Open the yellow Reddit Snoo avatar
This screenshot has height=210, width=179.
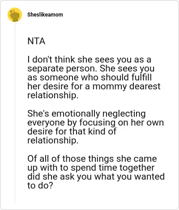pos(15,15)
